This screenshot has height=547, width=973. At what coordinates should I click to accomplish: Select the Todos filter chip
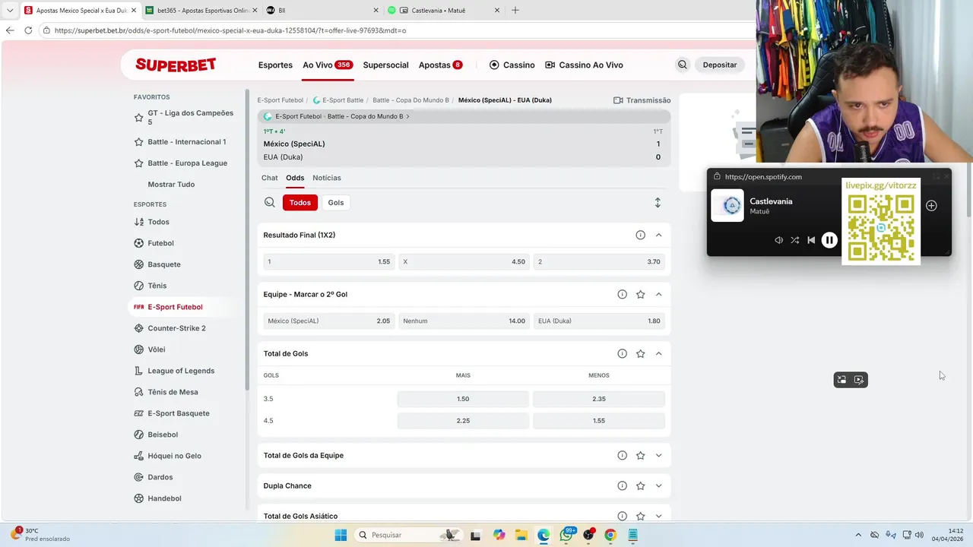[x=300, y=203]
